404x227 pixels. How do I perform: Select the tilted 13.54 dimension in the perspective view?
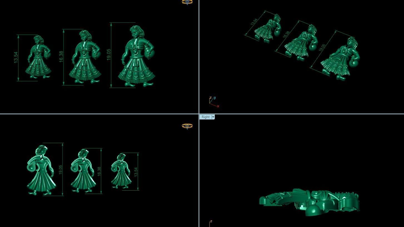pyautogui.click(x=254, y=22)
